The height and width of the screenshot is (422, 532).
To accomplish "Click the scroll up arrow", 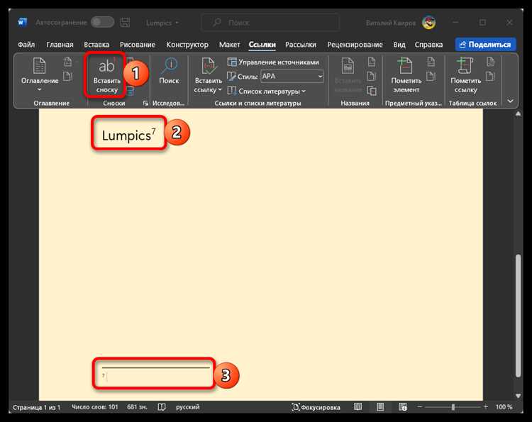I will point(518,114).
